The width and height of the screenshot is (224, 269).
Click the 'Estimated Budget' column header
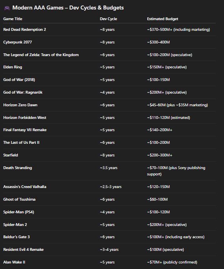click(162, 19)
